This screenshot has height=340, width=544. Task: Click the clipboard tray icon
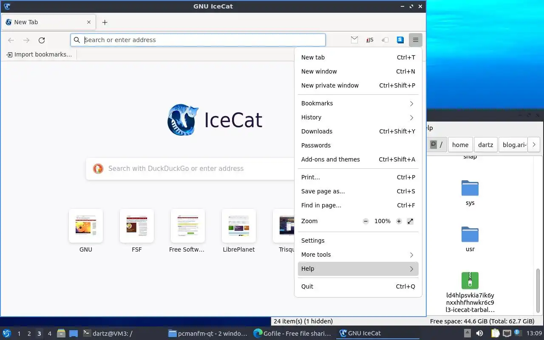click(496, 333)
